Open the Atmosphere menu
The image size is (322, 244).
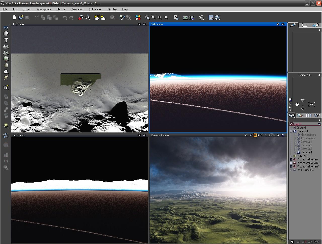tap(44, 9)
